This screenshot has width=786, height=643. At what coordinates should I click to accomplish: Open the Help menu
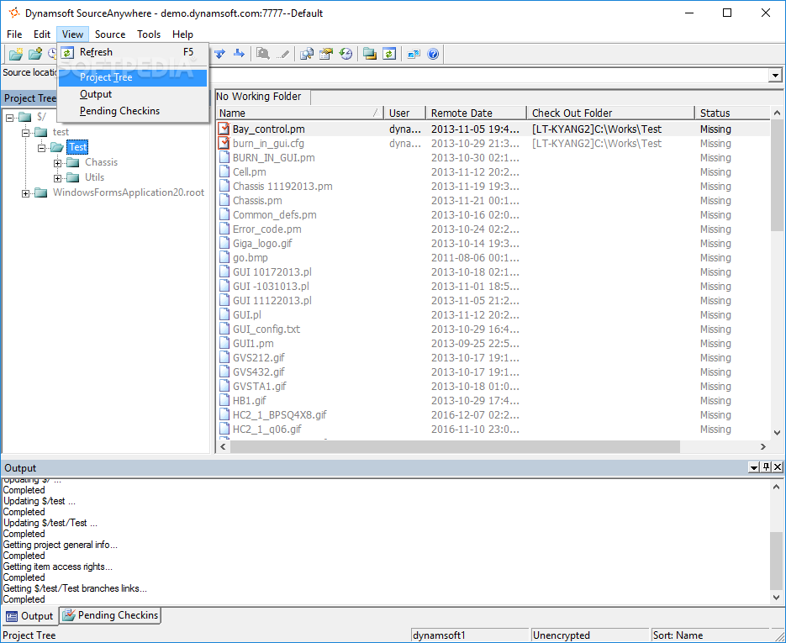pos(182,34)
